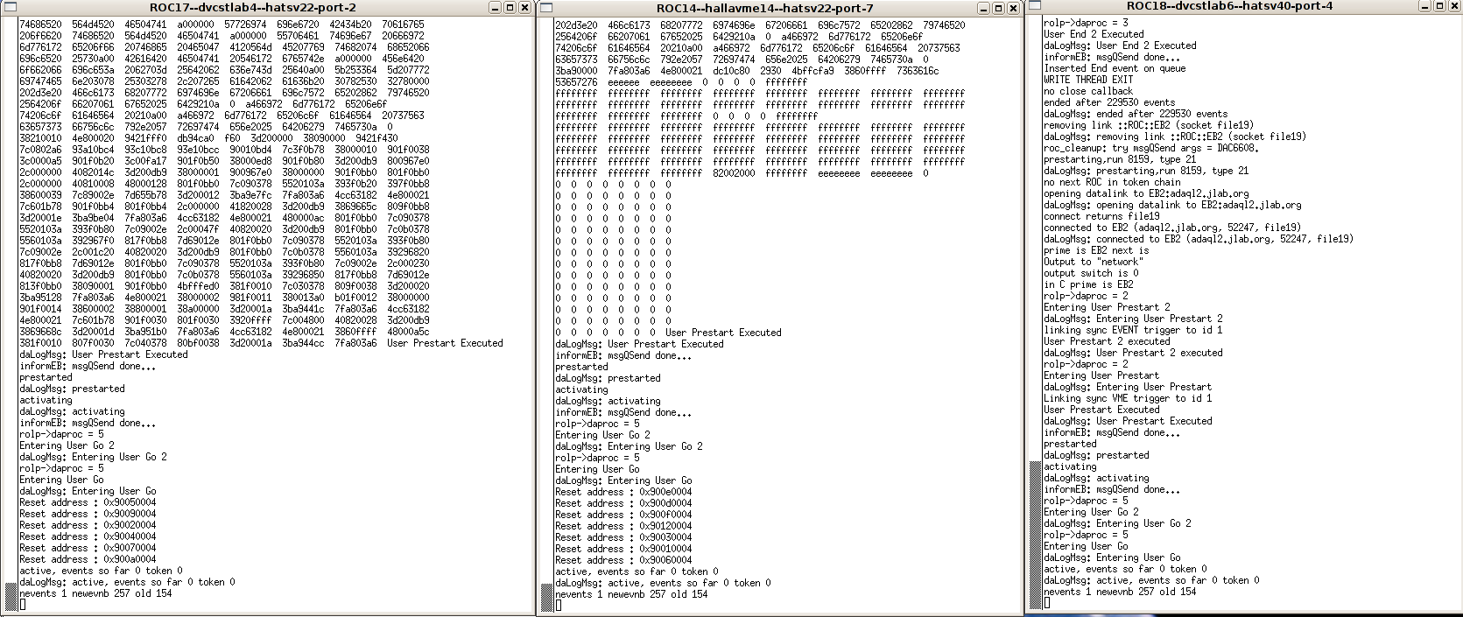Image resolution: width=1463 pixels, height=617 pixels.
Task: Click 'Reset address : 0x90120004' line in ROC14
Action: tap(623, 526)
